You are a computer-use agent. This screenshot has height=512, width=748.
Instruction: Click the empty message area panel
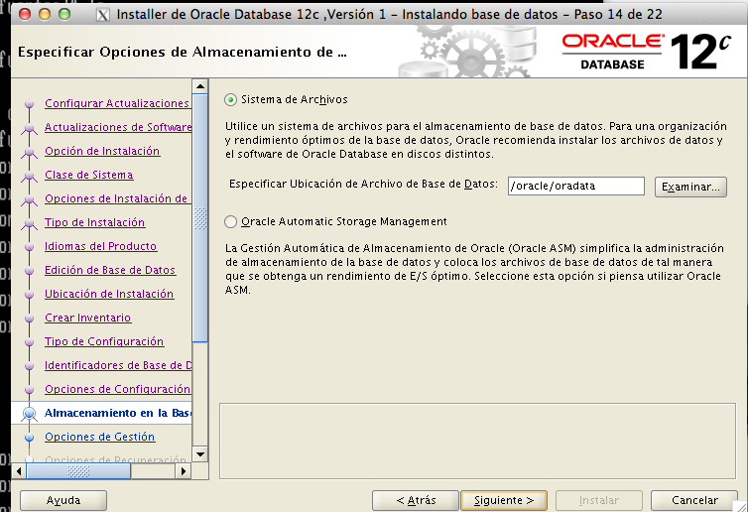coord(477,441)
